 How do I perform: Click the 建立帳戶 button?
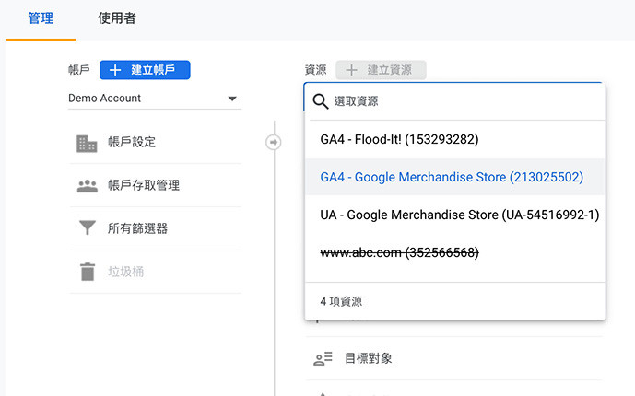145,70
